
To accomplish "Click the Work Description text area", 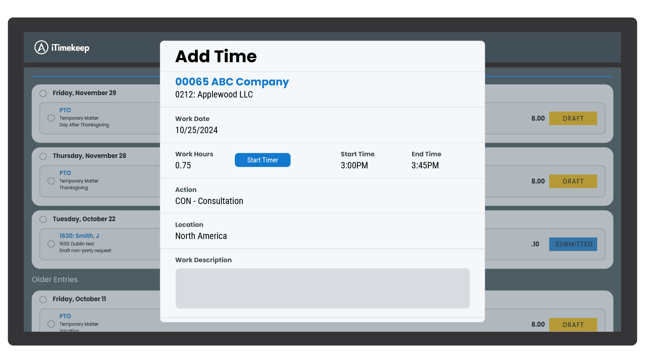I will tap(322, 288).
